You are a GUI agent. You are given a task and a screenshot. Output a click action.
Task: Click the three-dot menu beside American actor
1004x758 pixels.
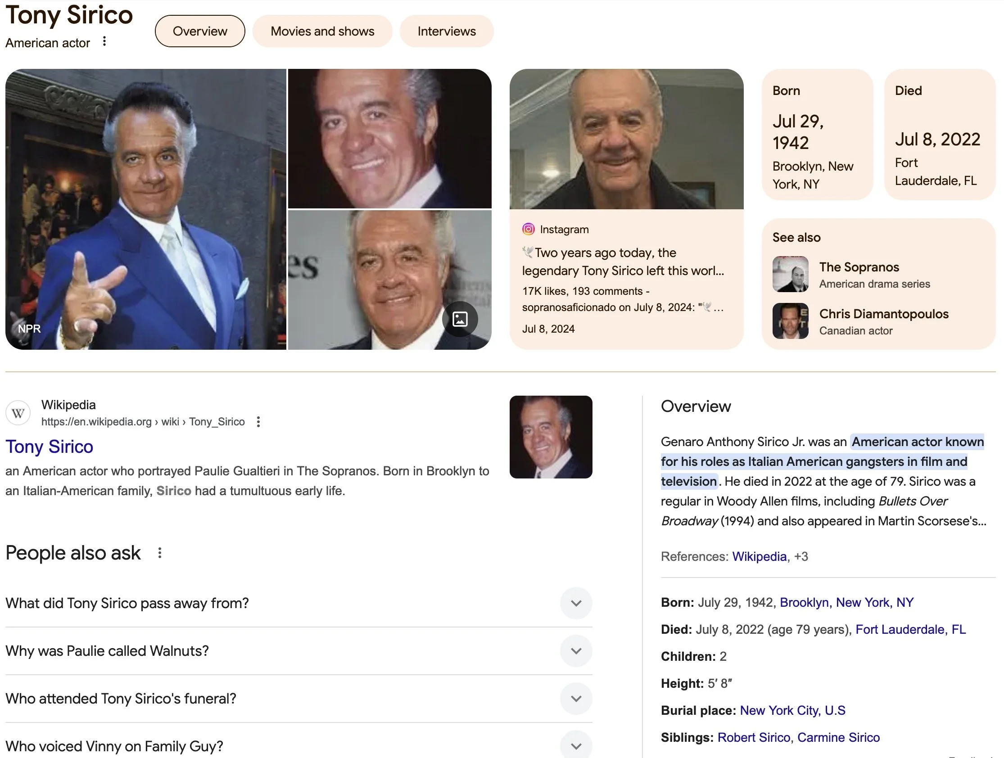[x=104, y=41]
